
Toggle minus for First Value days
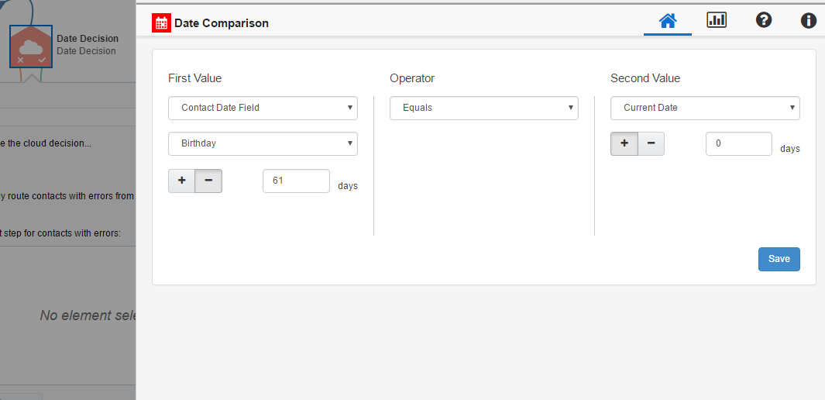[208, 181]
